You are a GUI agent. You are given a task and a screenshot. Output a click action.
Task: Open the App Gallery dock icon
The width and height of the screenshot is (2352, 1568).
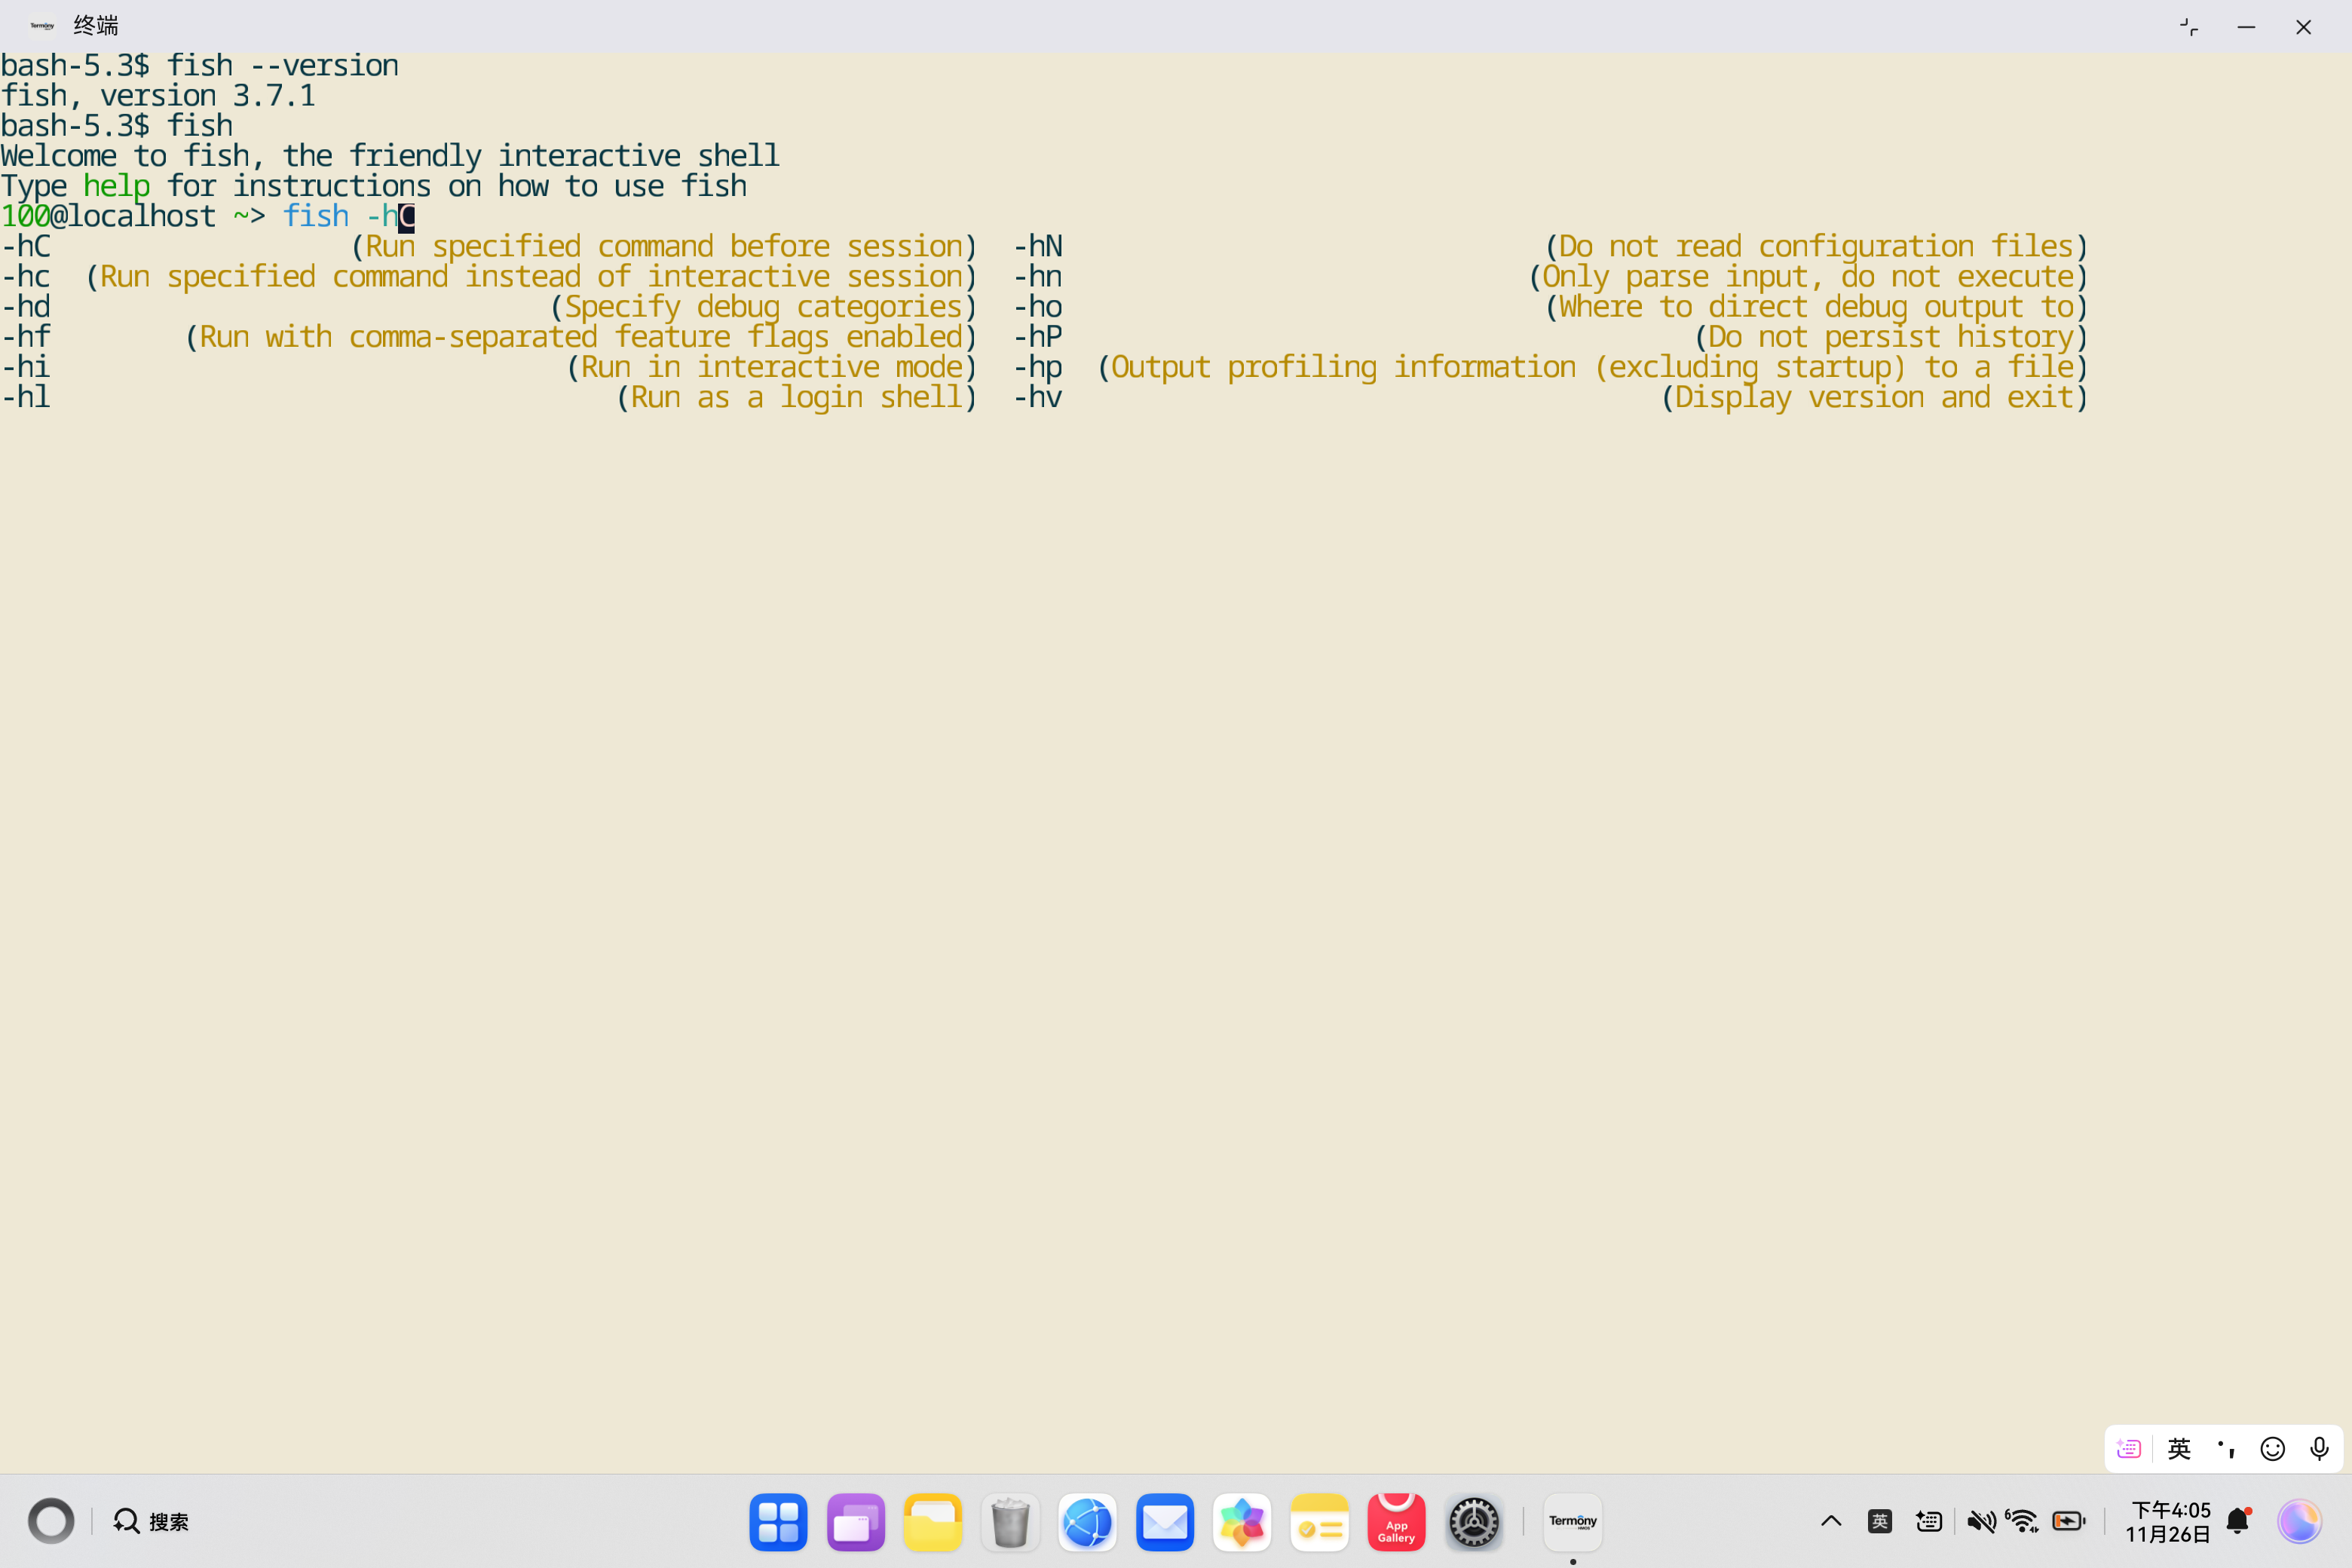pyautogui.click(x=1396, y=1522)
